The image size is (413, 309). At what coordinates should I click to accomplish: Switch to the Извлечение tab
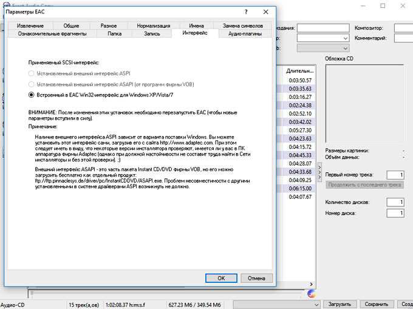(30, 26)
